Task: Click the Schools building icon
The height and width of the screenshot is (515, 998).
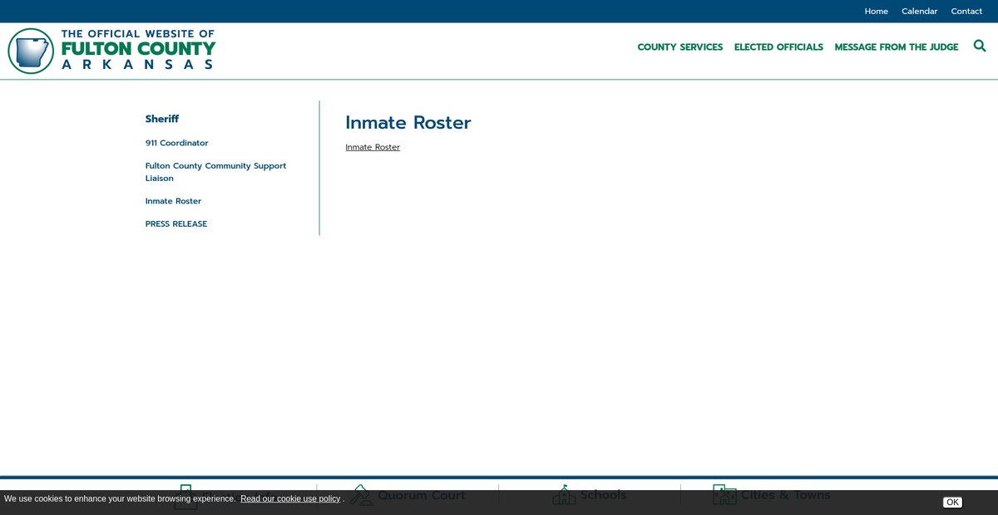Action: pyautogui.click(x=564, y=495)
